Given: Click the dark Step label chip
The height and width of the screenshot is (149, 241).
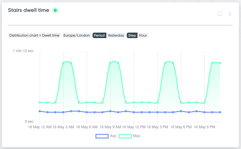Looking at the screenshot, I should pos(132,35).
